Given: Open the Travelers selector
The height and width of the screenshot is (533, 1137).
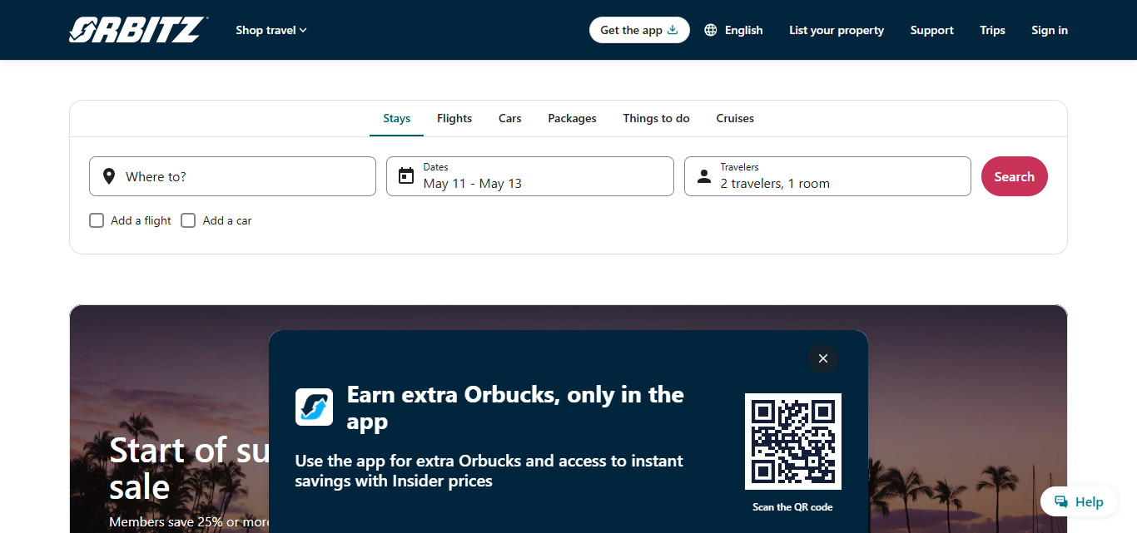Looking at the screenshot, I should pos(827,176).
